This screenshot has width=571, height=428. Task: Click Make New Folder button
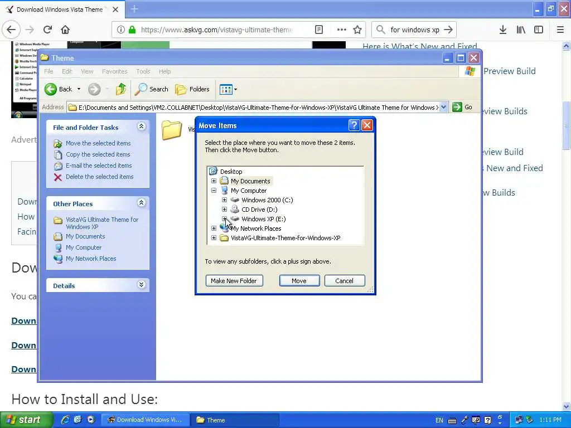234,281
